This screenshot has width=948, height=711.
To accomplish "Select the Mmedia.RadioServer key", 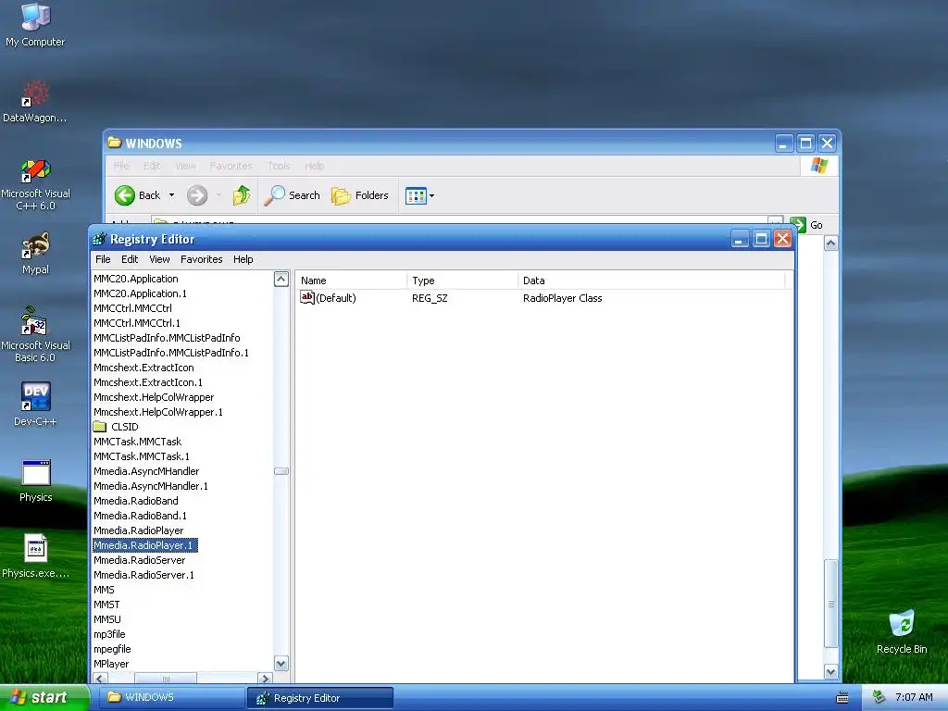I will tap(140, 560).
